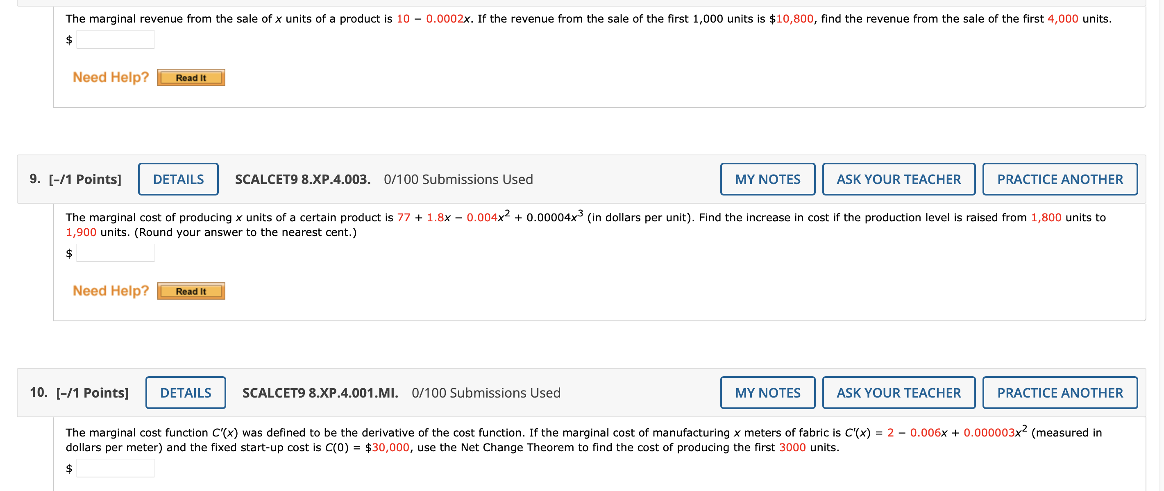Click ASK YOUR TEACHER on question 10
The width and height of the screenshot is (1164, 491).
pyautogui.click(x=899, y=393)
